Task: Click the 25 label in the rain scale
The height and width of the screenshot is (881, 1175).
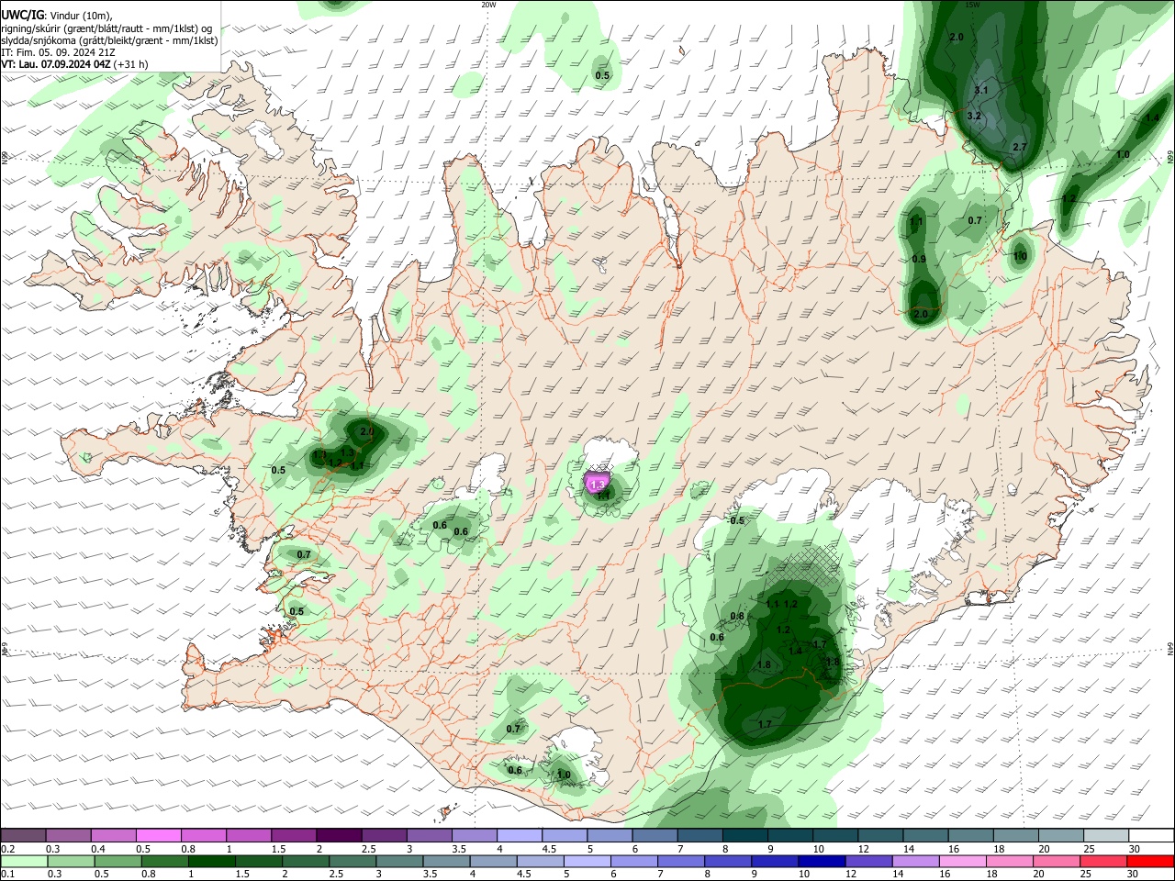Action: 1085,875
